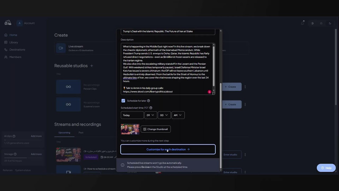Viewport: 339px width, 191px height.
Task: Open more options for Susanna's room row
Action: (245, 105)
